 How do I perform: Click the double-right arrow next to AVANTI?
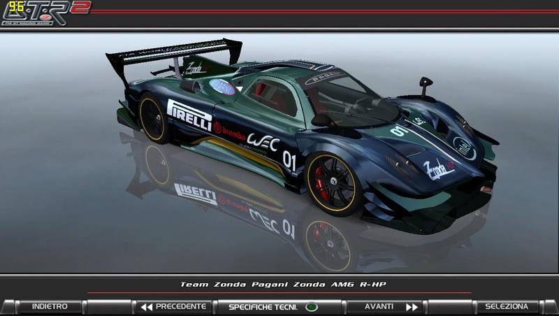[412, 307]
